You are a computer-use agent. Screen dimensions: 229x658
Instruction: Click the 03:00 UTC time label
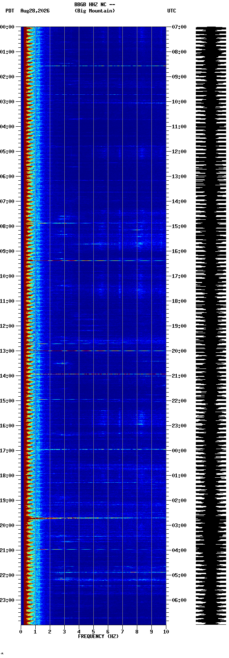179,525
